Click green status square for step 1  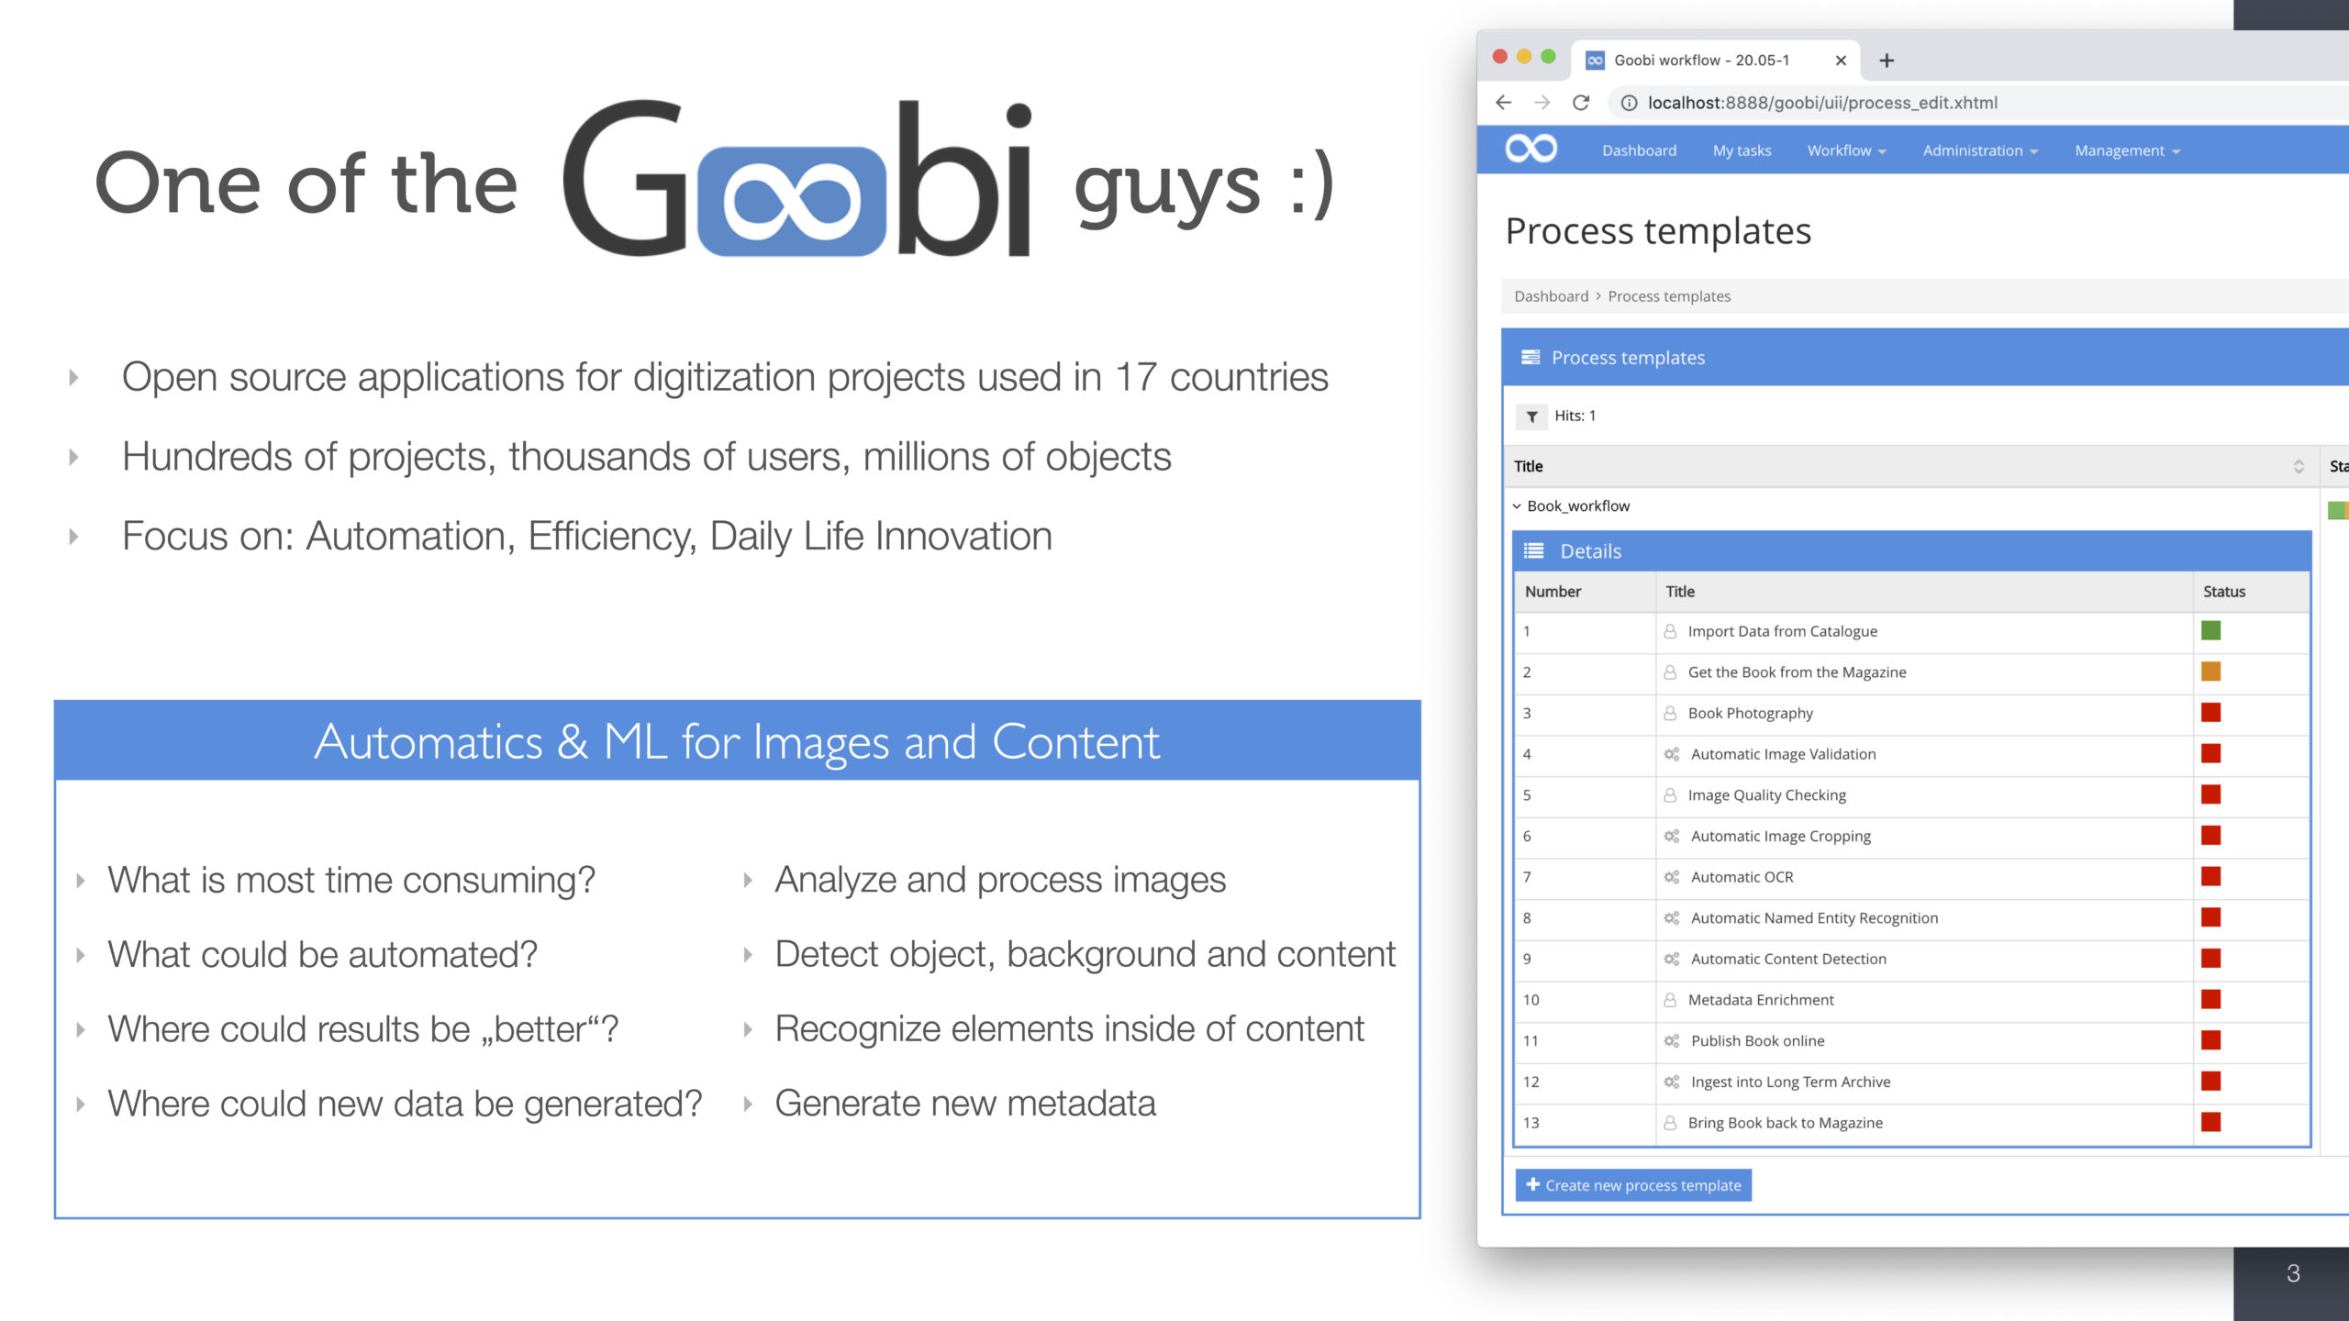pos(2210,630)
